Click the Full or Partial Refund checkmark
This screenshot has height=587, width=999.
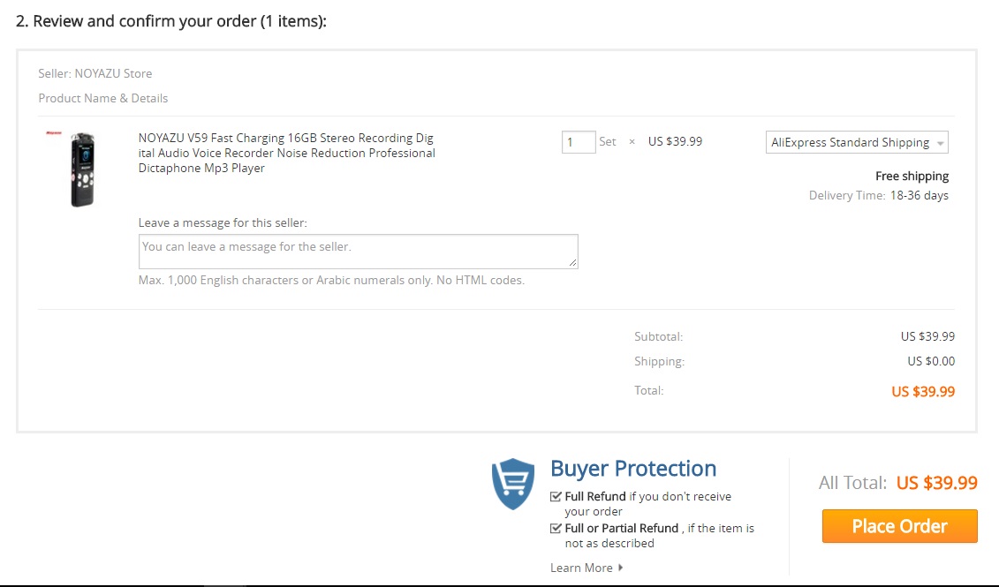(x=556, y=528)
